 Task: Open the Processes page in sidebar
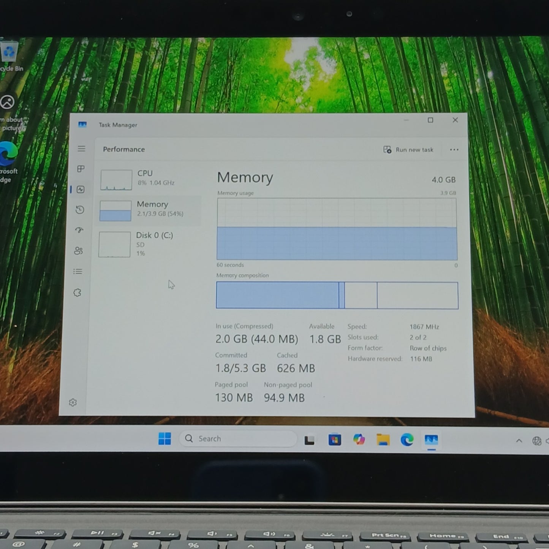81,169
